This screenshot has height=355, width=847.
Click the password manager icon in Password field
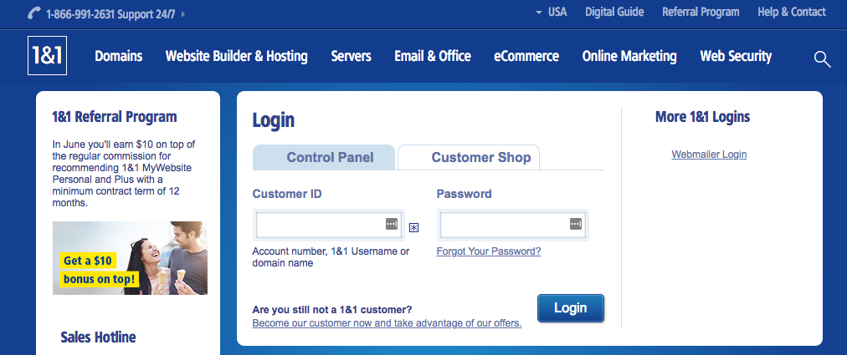[576, 224]
